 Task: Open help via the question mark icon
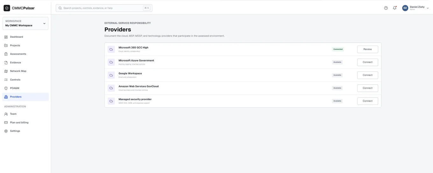[x=386, y=8]
